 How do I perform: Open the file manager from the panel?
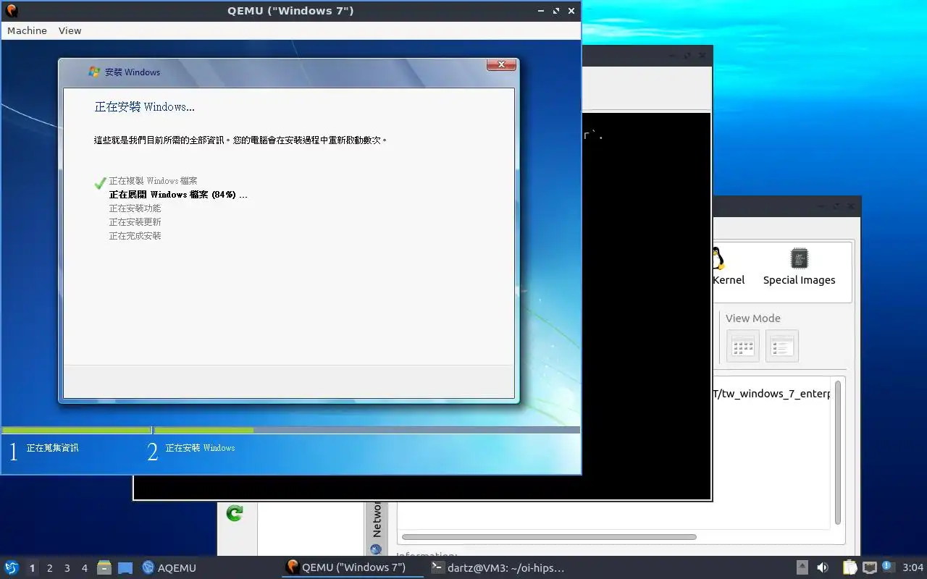[x=104, y=567]
